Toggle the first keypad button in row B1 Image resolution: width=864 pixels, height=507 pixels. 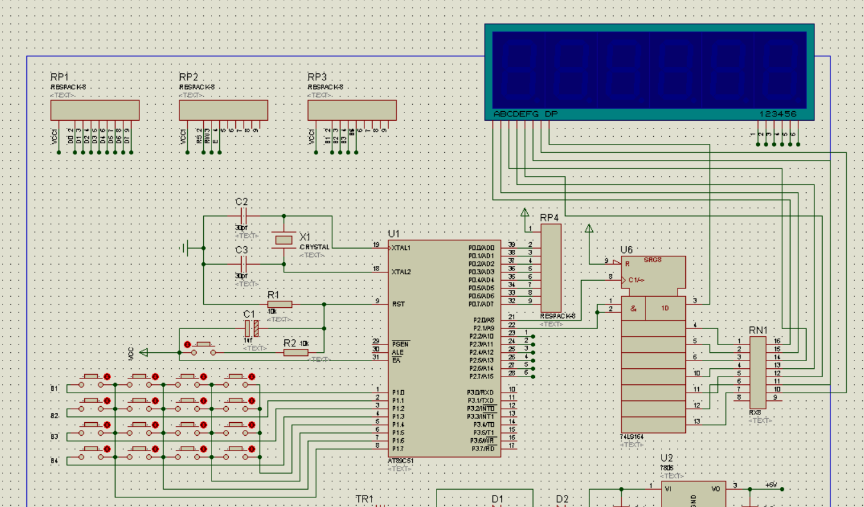click(x=107, y=377)
